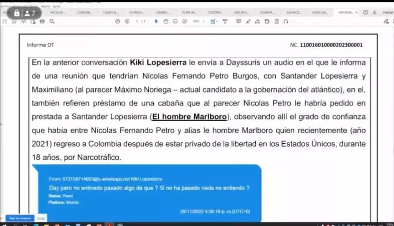Switch to the LOPESIER tab

click(84, 12)
